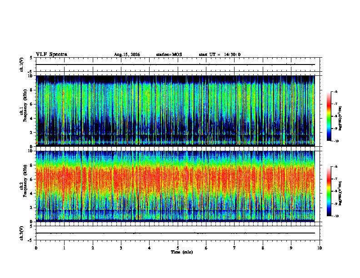This screenshot has height=278, width=360.
Task: Click the "-7" label on ch.2 colorbar
Action: 335,179
